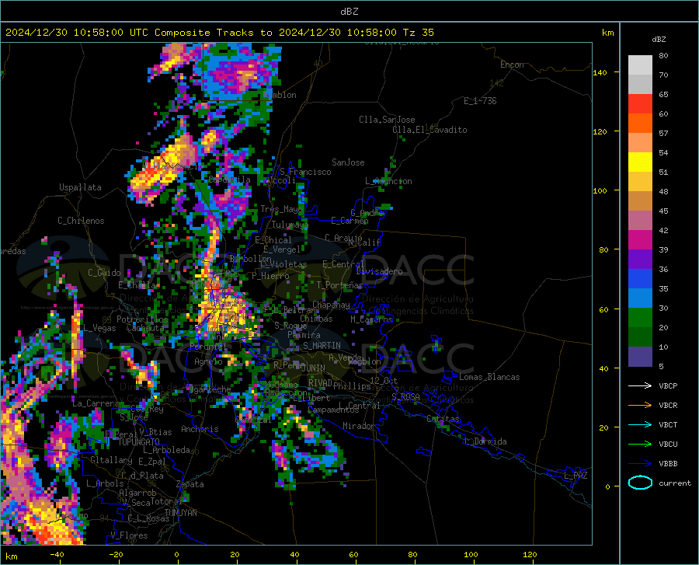Click the -40 km tick on bottom axis
699x565 pixels.
tap(57, 554)
